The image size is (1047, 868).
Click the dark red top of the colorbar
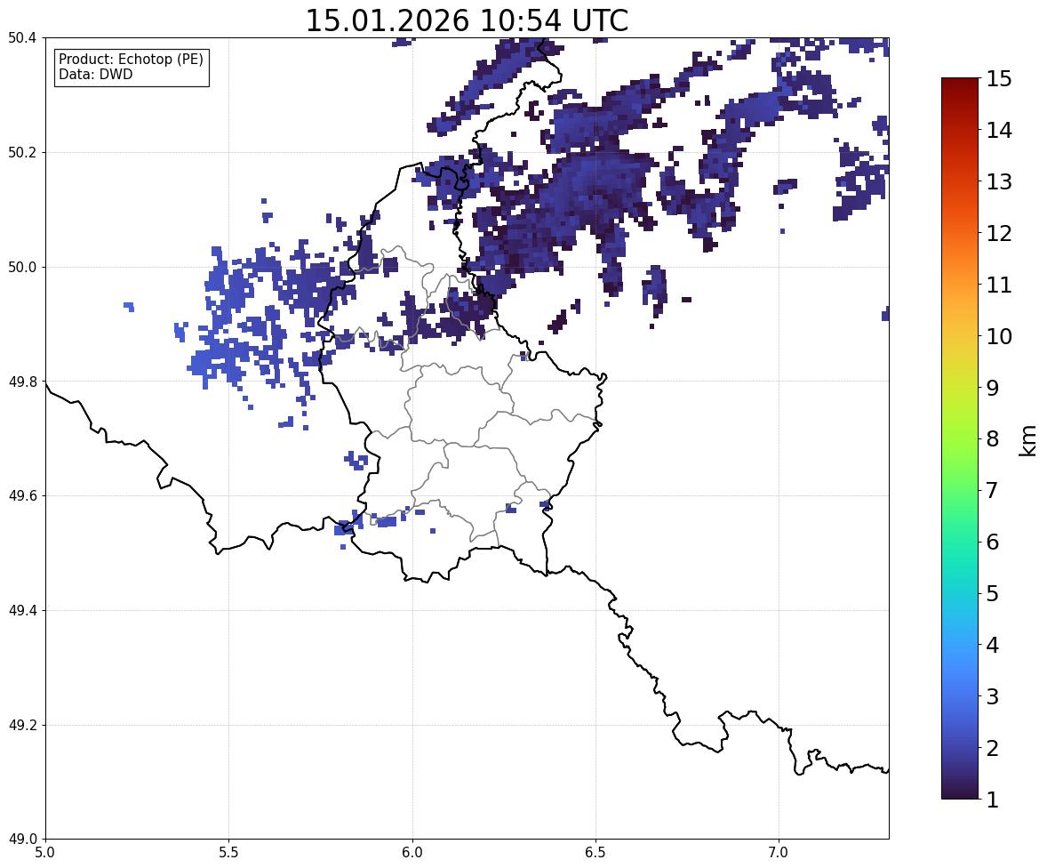pos(960,84)
